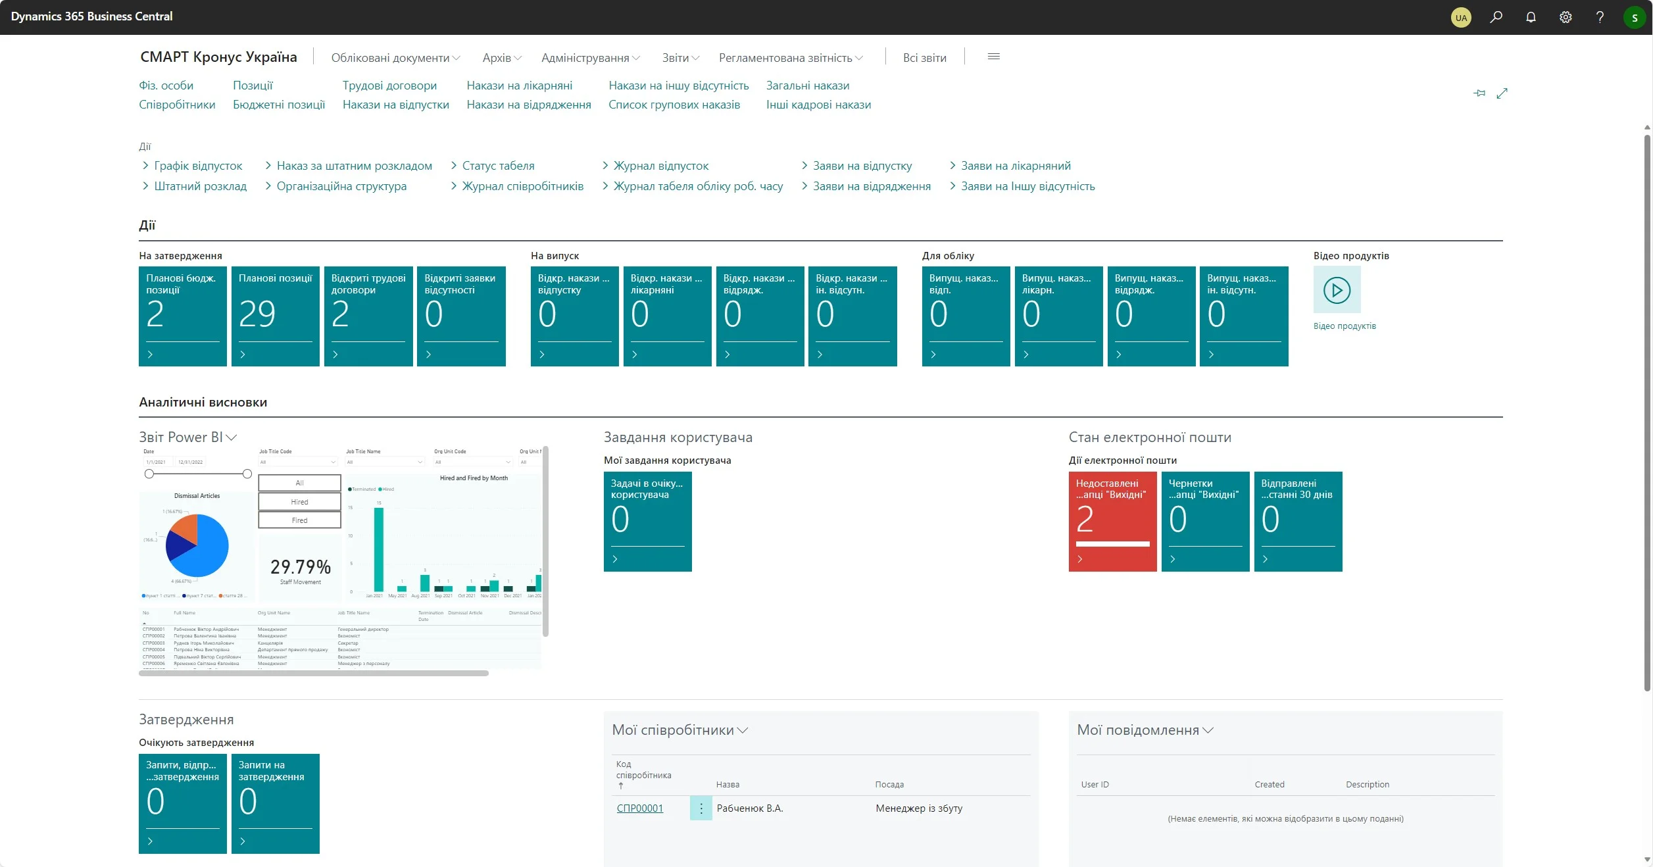Expand the Мої співробітники dropdown
The image size is (1653, 867).
click(x=743, y=730)
